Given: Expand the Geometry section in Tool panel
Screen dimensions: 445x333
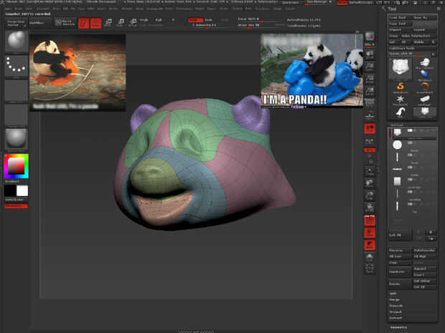Looking at the screenshot, I should point(399,326).
